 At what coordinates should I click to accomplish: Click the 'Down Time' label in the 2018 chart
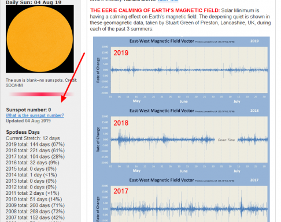226,140
